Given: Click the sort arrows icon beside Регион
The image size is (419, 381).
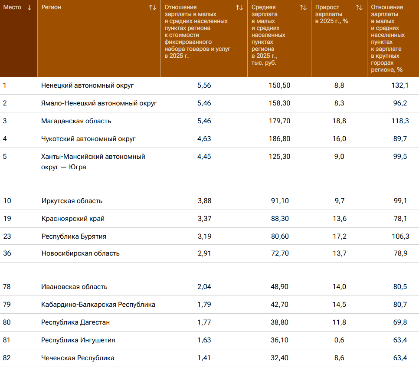Looking at the screenshot, I should pos(152,7).
